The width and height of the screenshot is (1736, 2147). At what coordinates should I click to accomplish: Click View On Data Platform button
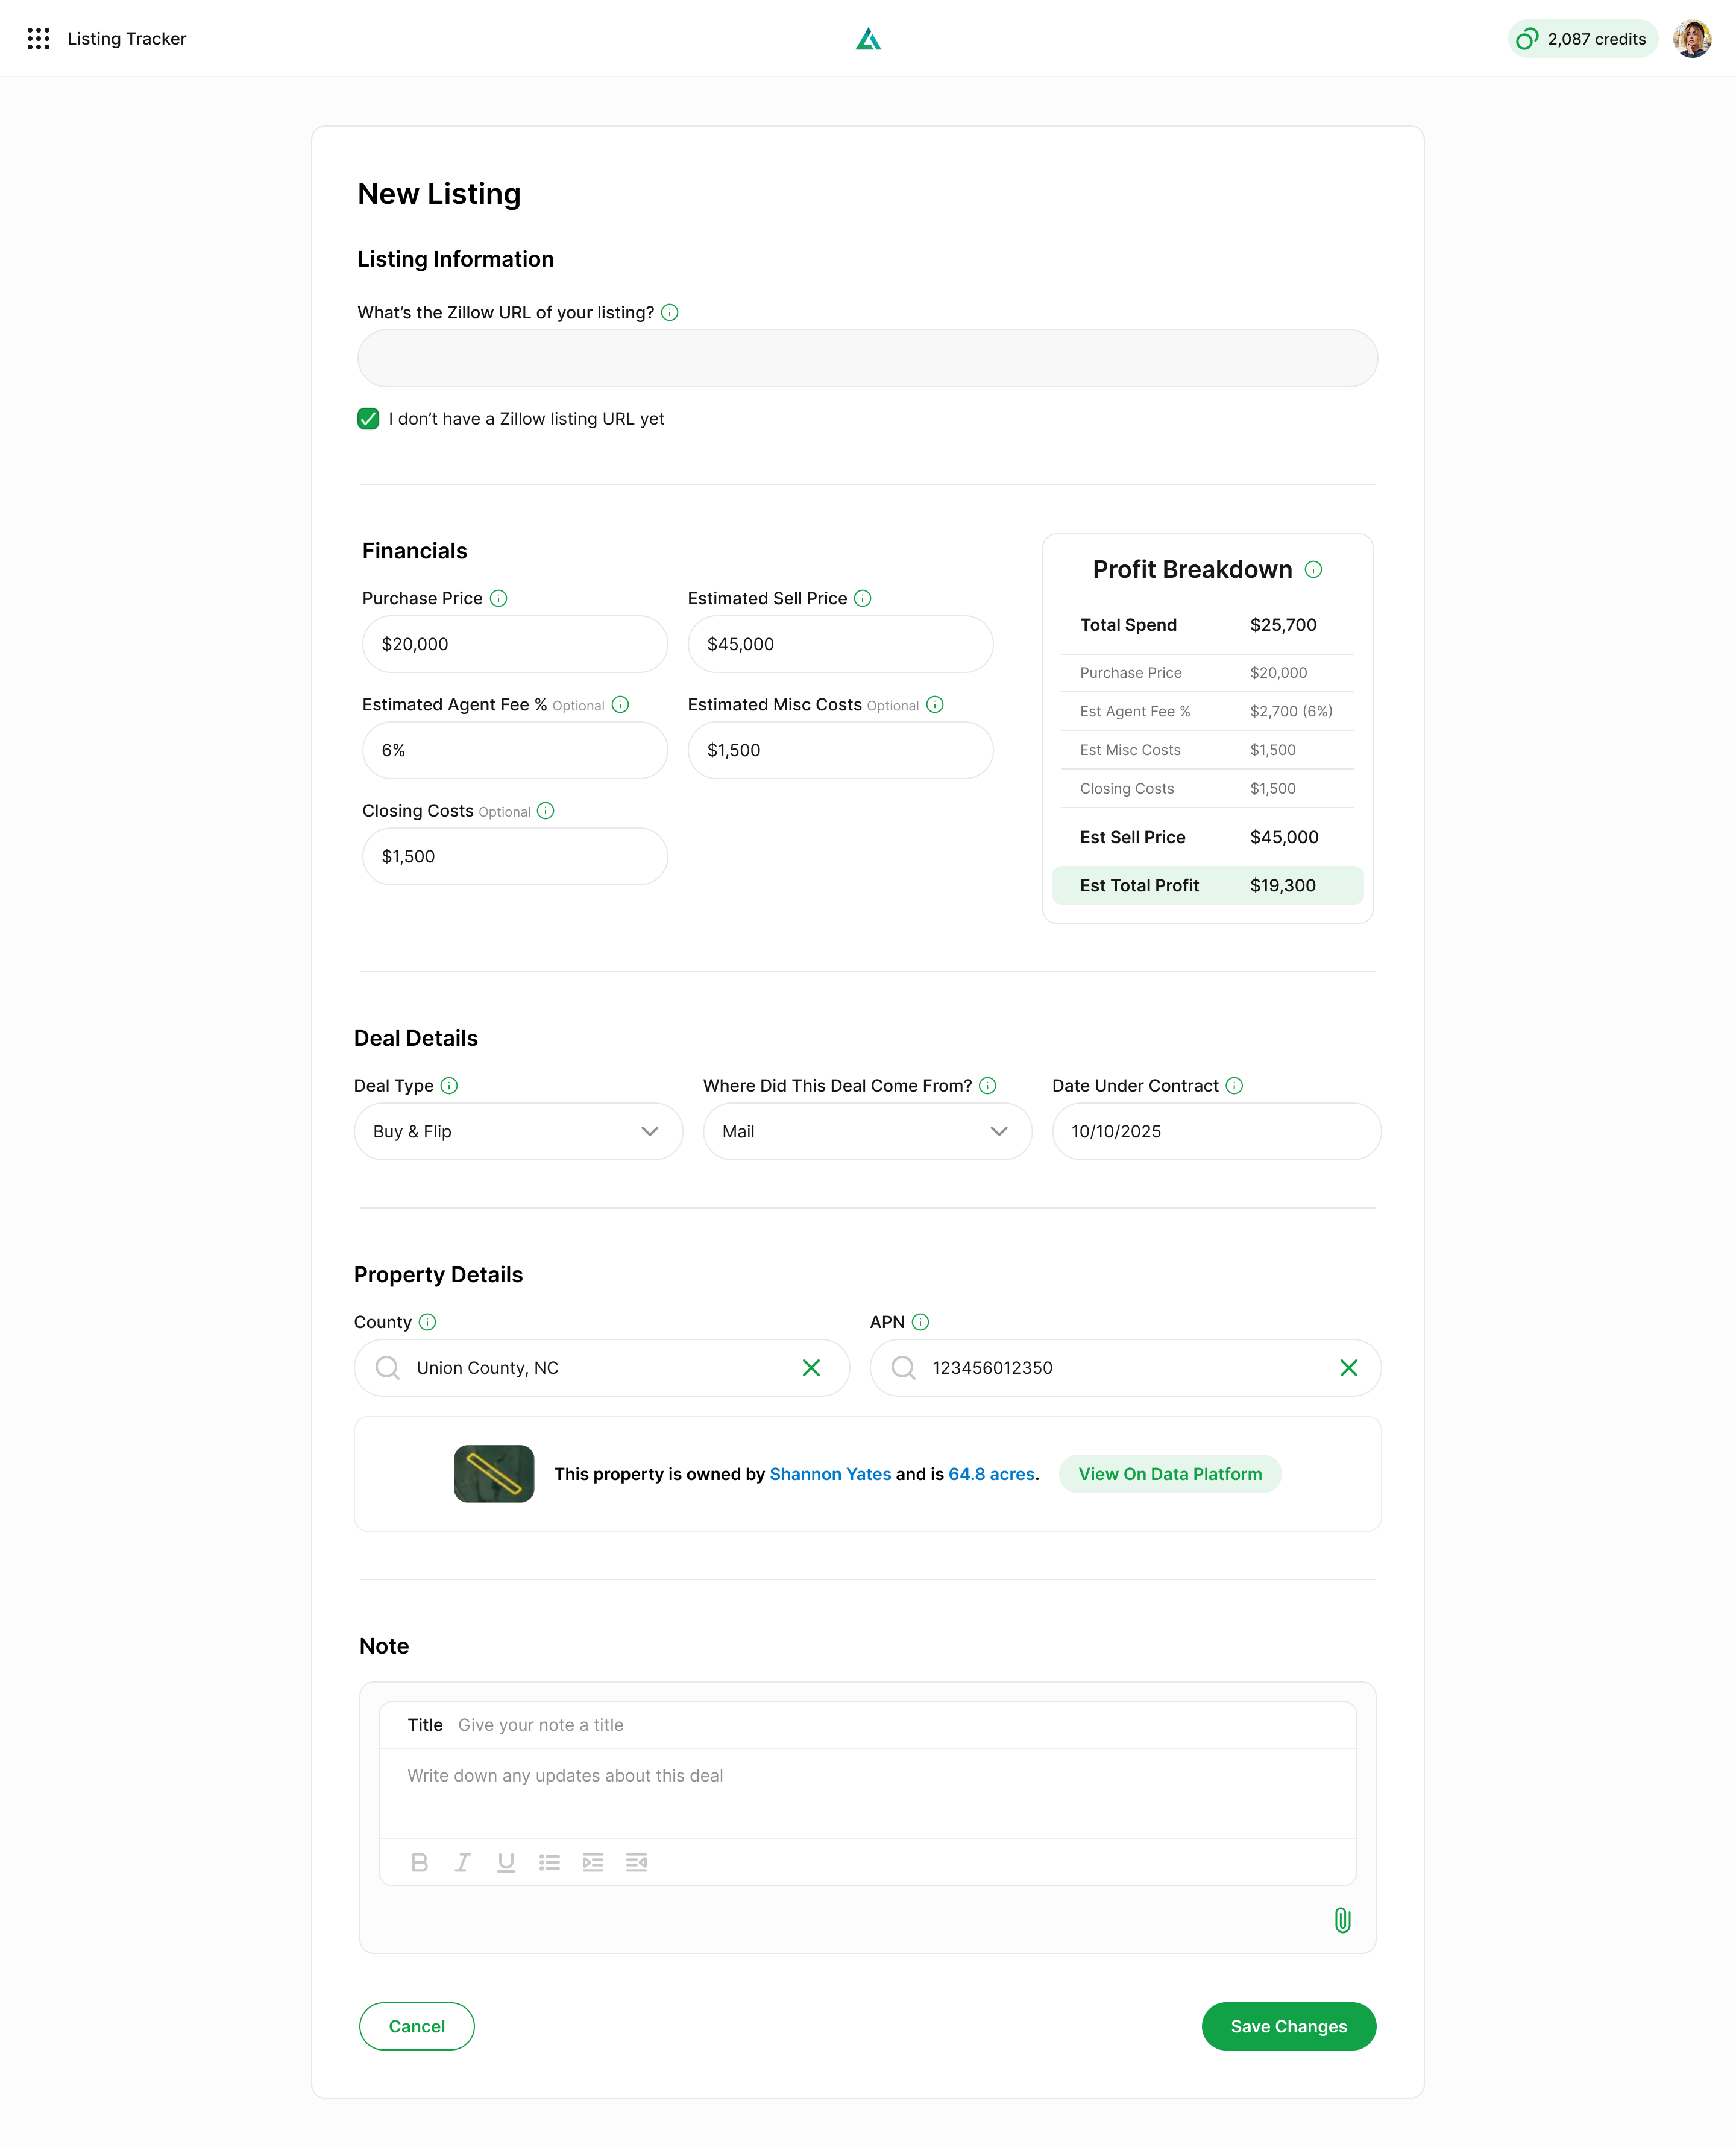tap(1170, 1474)
